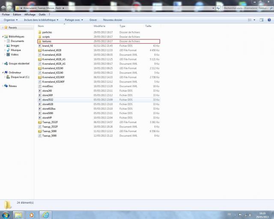Select the store5090 file
Viewport: 274px width, 219px height.
coord(99,113)
